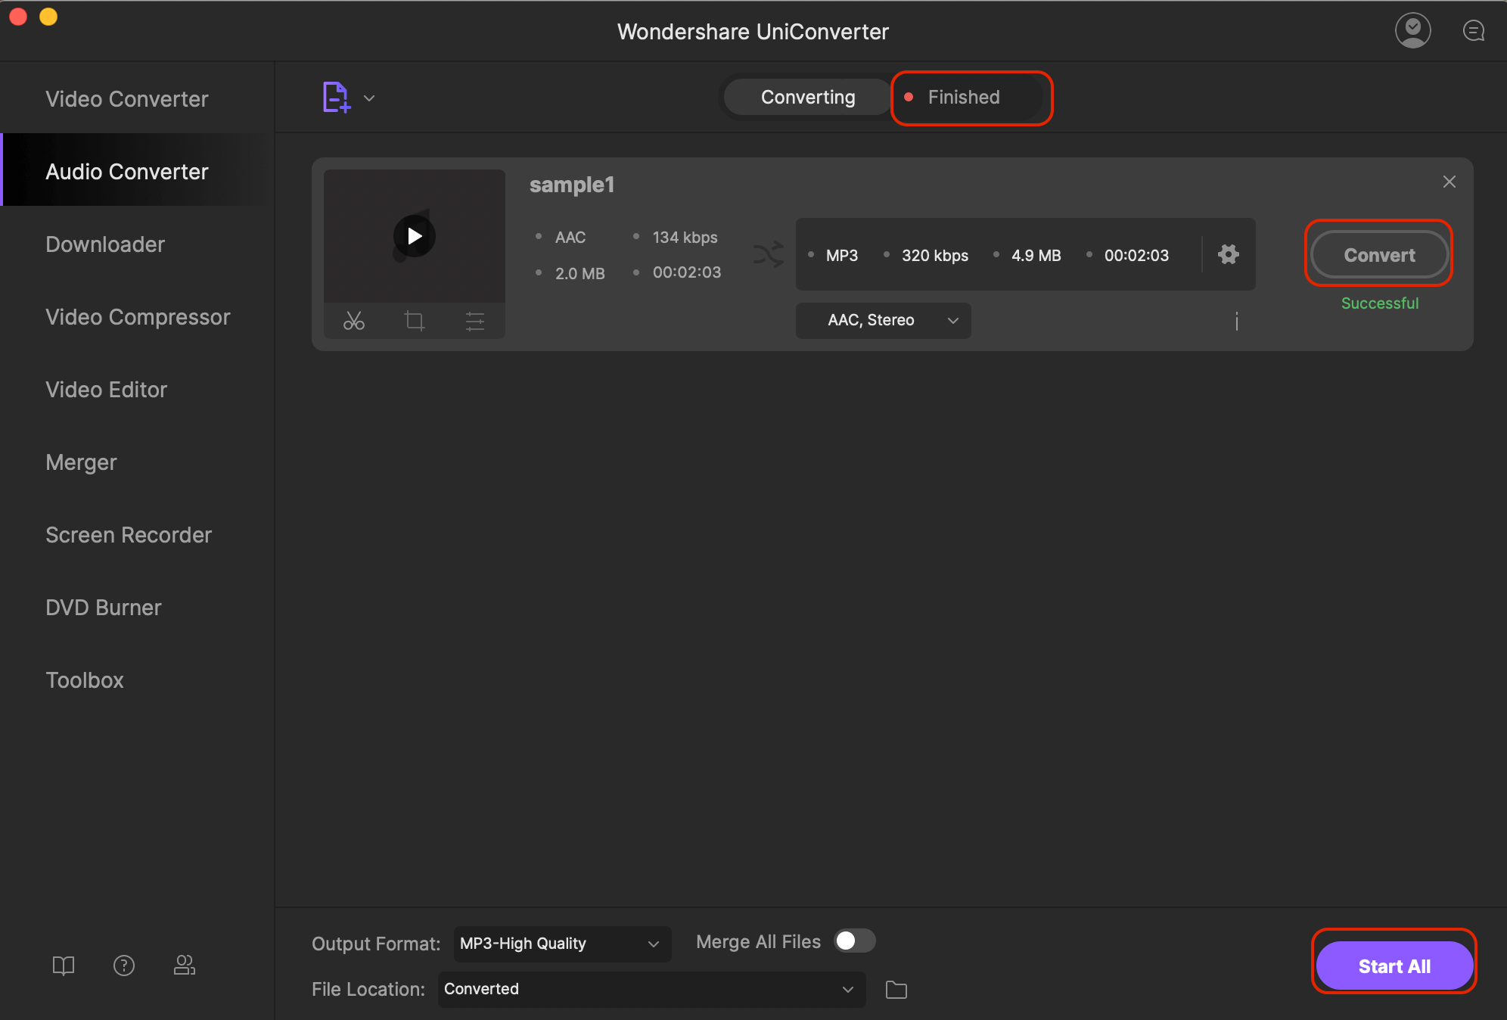Click the messages/chat icon top right

click(1473, 31)
